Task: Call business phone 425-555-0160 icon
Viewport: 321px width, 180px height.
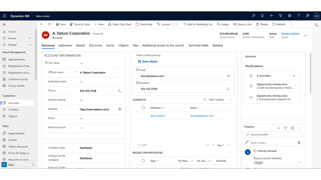Action: click(x=228, y=89)
